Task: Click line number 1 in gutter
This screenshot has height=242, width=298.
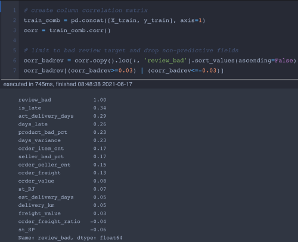Action: [14, 10]
